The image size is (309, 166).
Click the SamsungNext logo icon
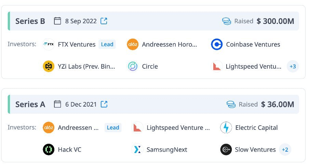tap(137, 150)
